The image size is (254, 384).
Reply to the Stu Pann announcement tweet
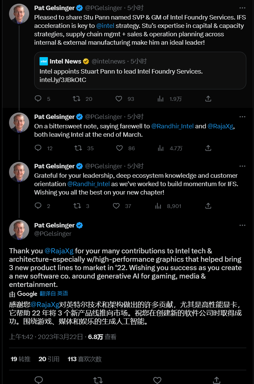[38, 99]
